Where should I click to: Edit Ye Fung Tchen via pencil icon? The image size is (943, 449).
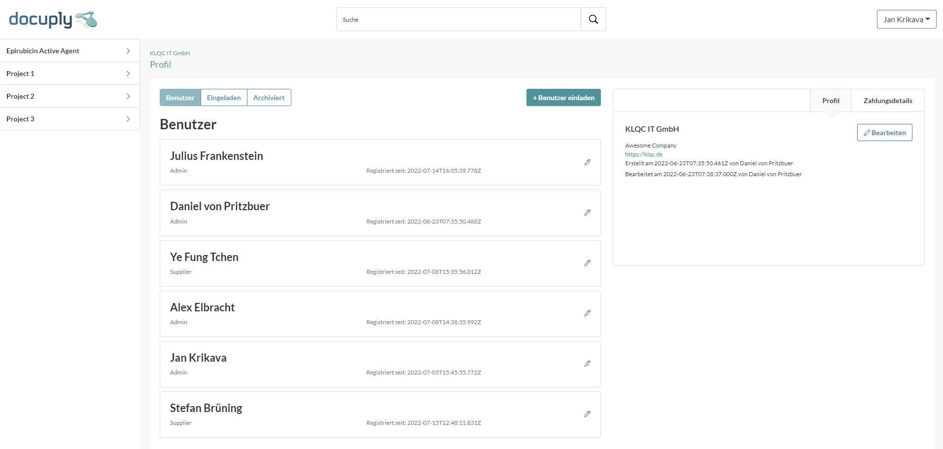coord(587,263)
